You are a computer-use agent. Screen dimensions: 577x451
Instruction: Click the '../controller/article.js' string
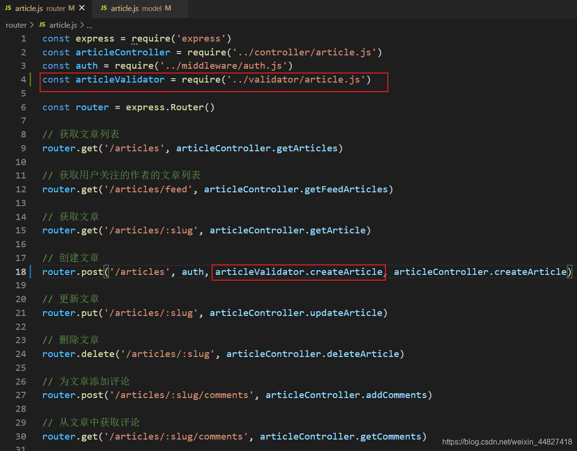[304, 52]
